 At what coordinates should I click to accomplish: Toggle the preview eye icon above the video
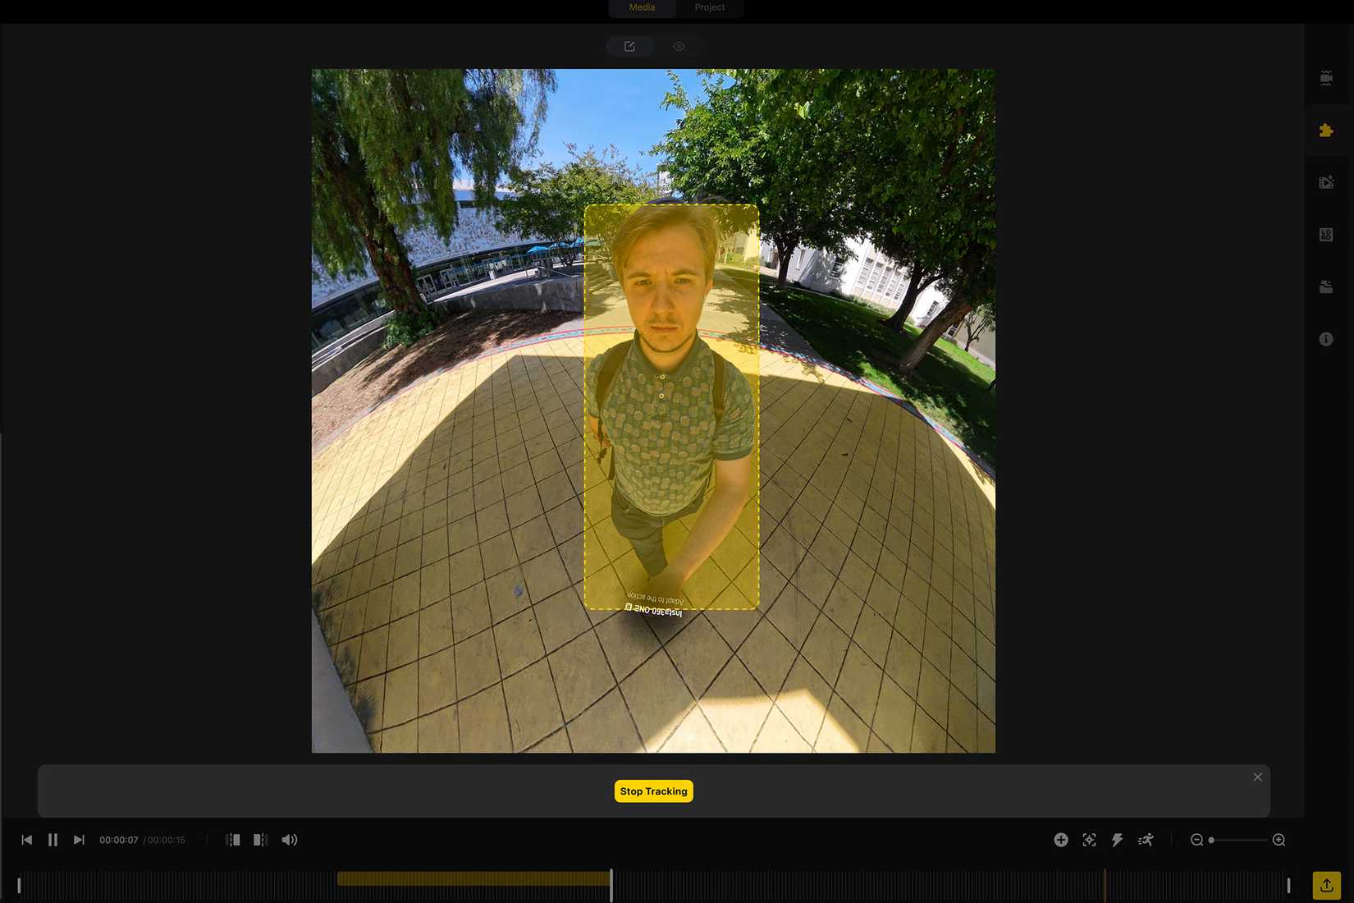(x=678, y=46)
